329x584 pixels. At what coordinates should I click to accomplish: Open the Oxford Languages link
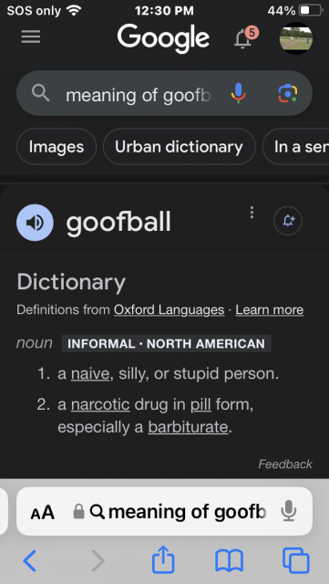169,310
